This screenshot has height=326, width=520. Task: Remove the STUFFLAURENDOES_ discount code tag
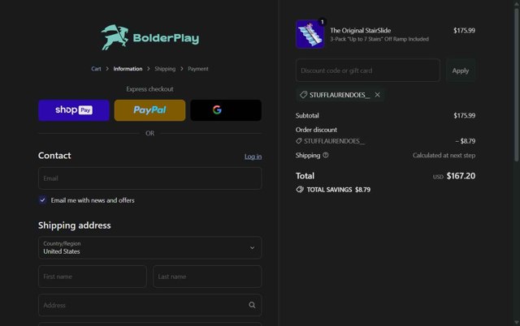point(377,95)
